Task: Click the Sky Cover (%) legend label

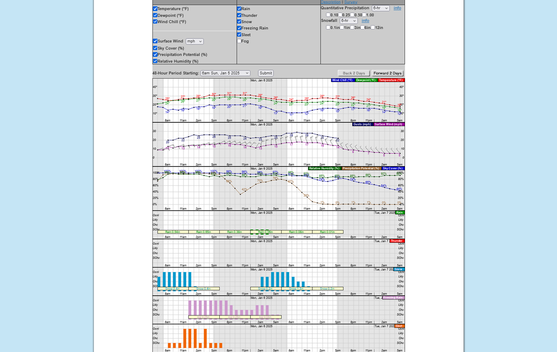Action: click(393, 168)
